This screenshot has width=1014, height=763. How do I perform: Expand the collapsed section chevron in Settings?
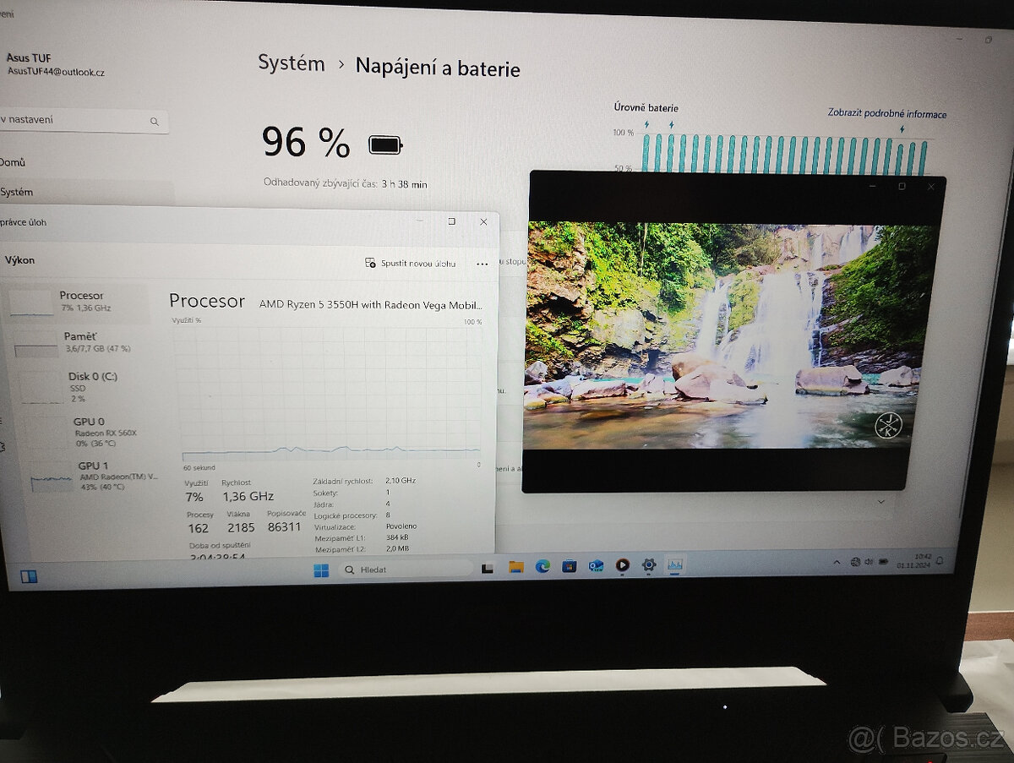click(882, 502)
